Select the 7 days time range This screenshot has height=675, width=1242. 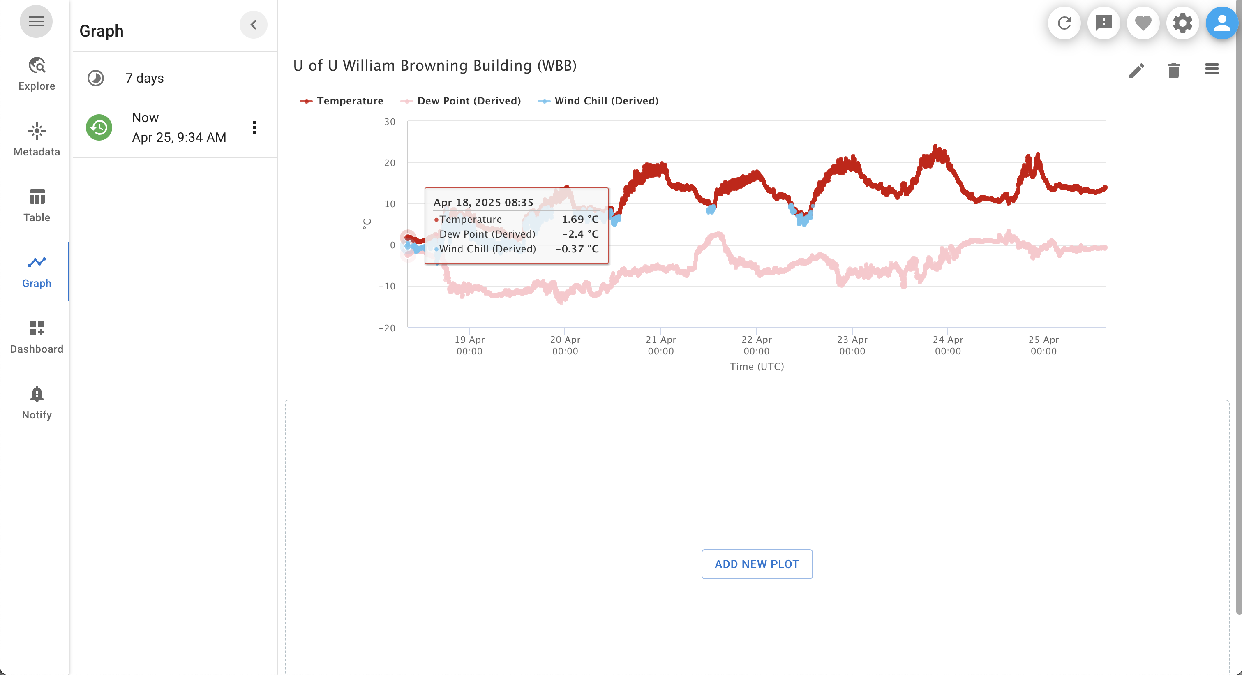click(144, 78)
